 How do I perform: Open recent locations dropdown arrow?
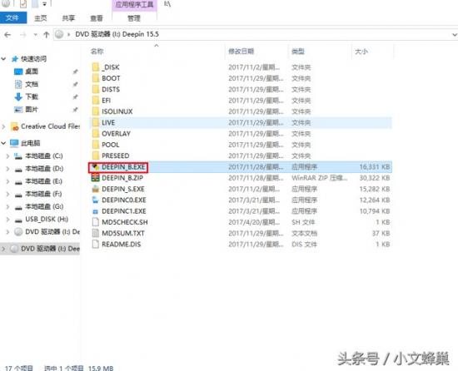35,35
